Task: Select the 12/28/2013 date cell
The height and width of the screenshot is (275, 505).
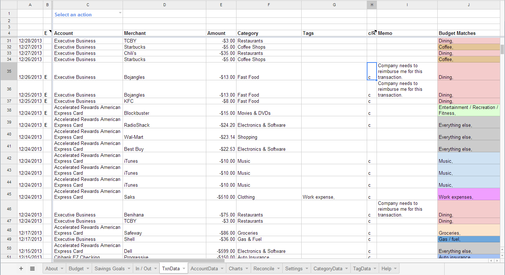Action: 30,41
